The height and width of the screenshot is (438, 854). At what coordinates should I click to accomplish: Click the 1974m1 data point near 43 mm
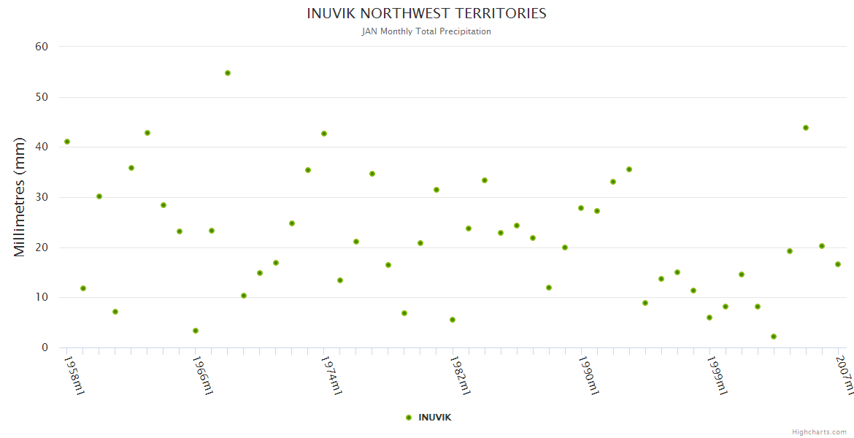324,134
